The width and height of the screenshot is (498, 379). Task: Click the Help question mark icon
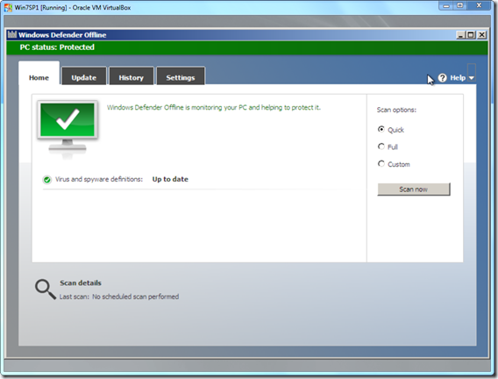point(442,78)
